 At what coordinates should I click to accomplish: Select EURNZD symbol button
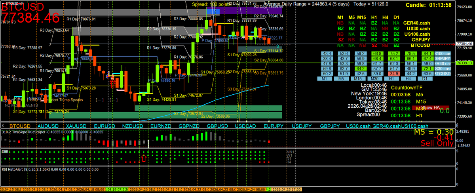(x=161, y=126)
